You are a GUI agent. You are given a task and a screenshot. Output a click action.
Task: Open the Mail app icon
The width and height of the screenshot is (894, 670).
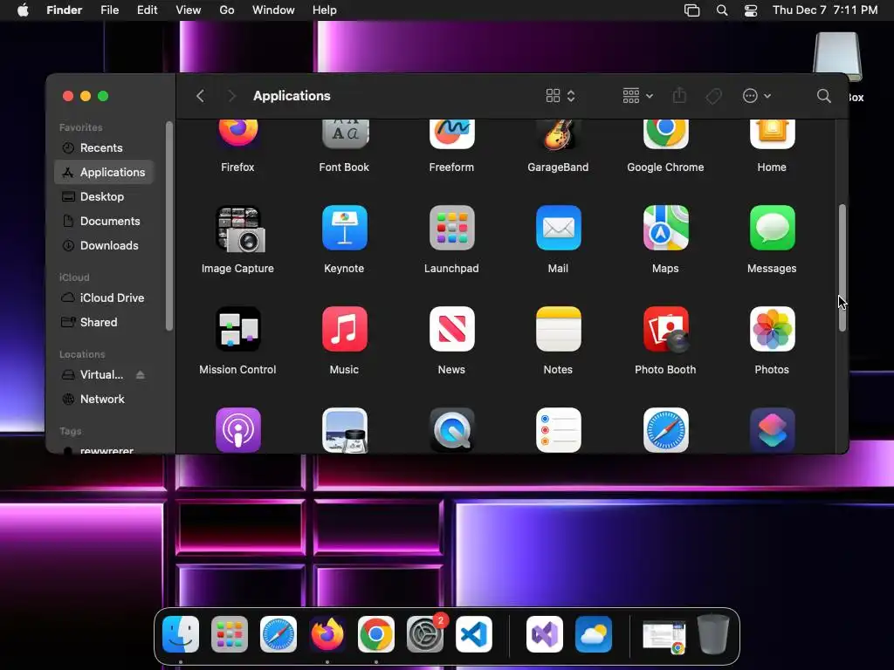pyautogui.click(x=558, y=228)
